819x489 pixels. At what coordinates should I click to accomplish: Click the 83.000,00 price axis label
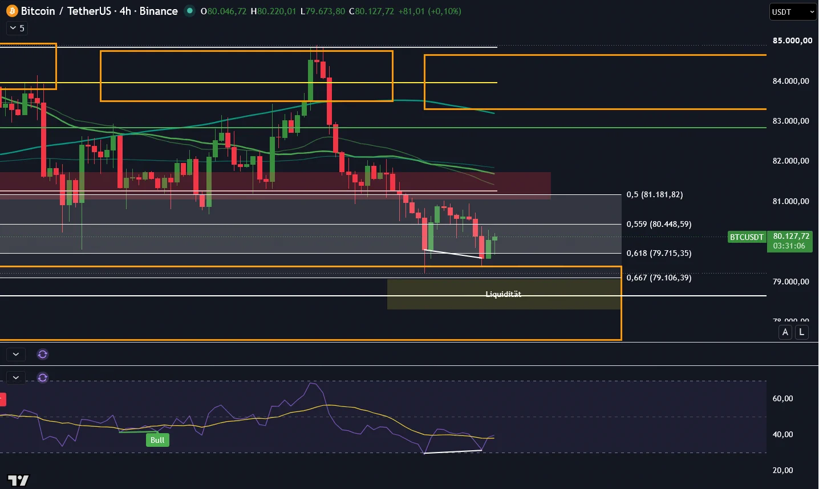click(790, 121)
